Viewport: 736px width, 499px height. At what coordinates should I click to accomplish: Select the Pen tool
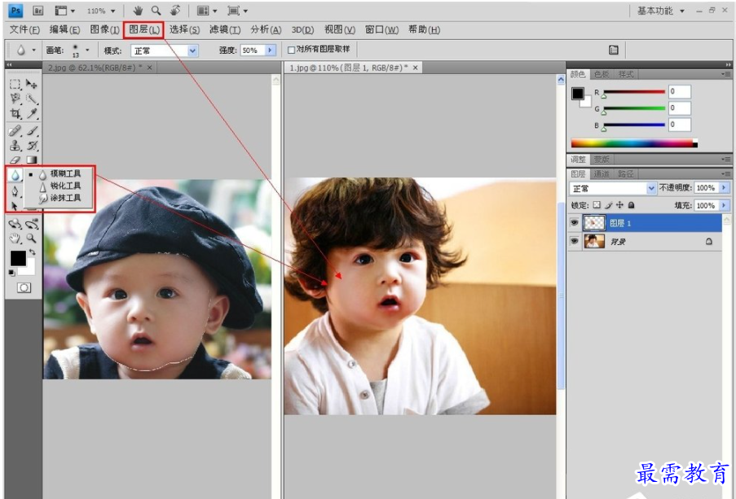[x=15, y=191]
